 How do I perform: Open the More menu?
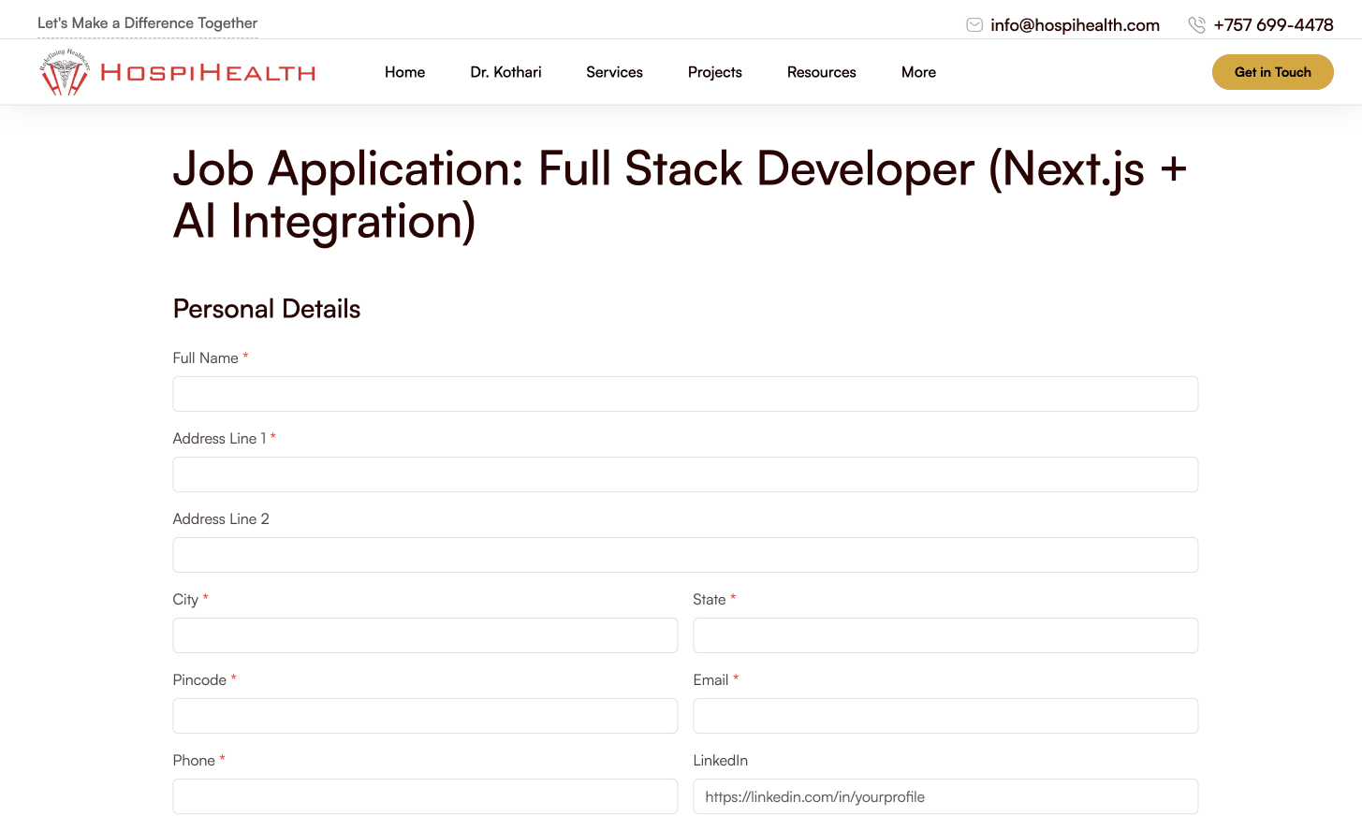[918, 72]
